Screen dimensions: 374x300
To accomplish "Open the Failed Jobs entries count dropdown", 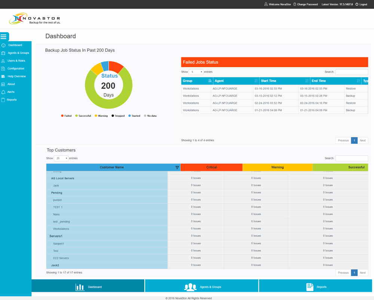I will 196,72.
